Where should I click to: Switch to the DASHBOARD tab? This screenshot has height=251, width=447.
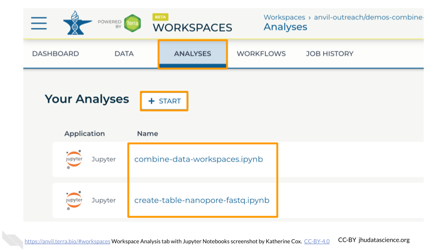click(55, 54)
